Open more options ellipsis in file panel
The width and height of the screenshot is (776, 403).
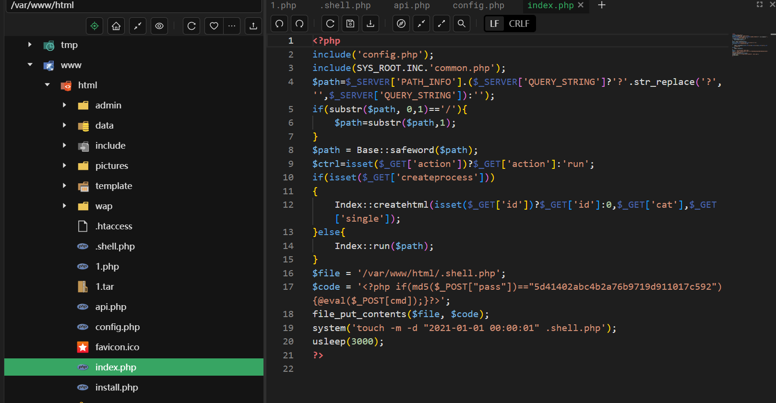click(x=232, y=26)
